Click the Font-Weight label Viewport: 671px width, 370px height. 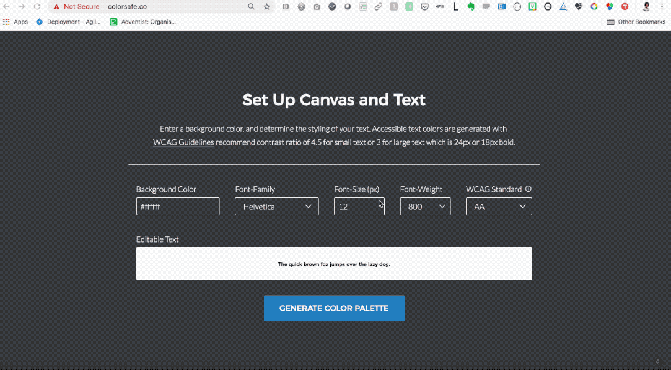click(421, 189)
